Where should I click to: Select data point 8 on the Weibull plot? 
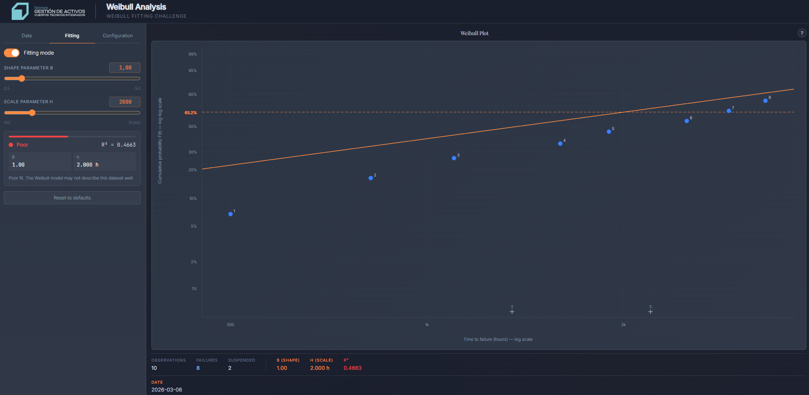pos(765,100)
